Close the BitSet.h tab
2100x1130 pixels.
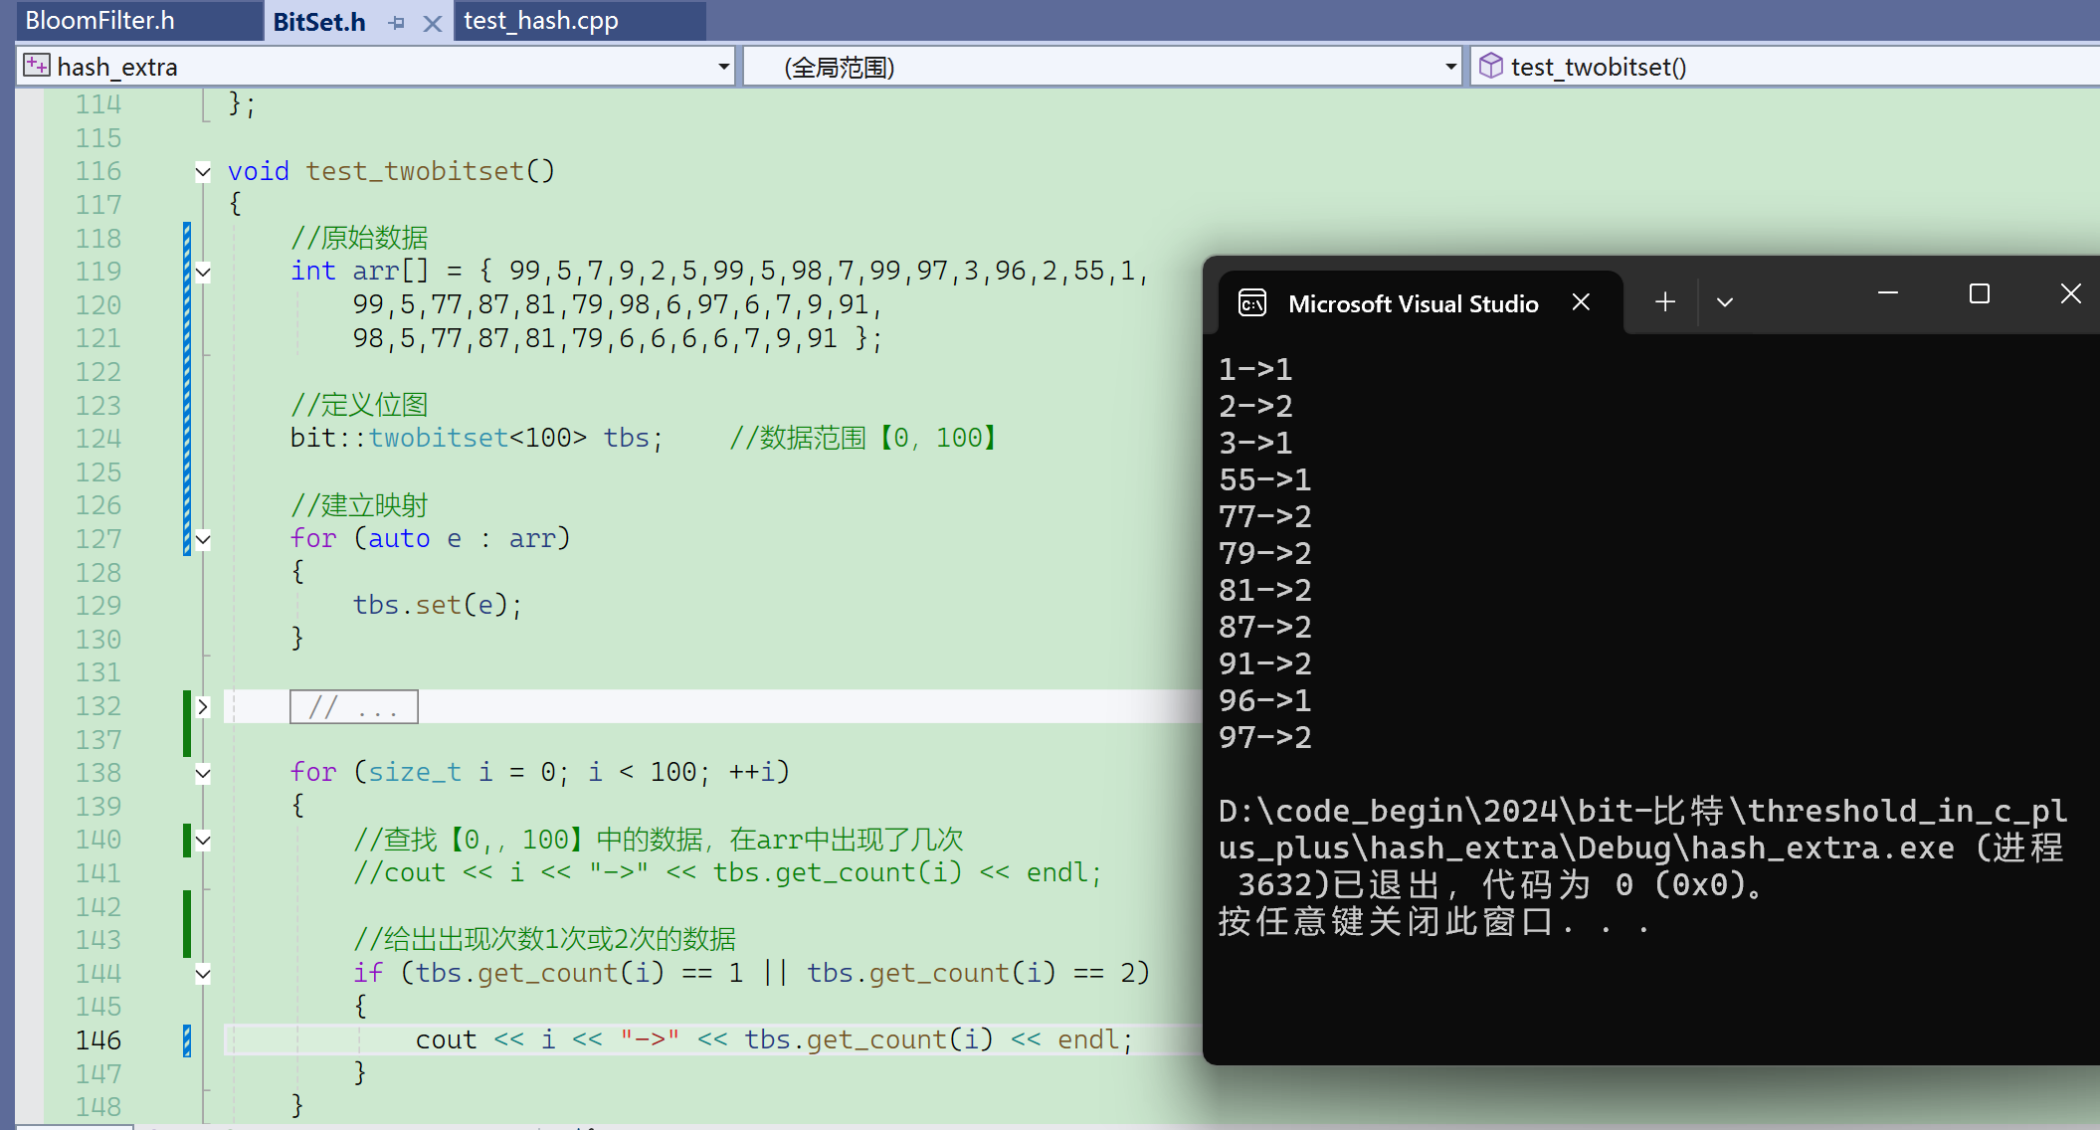coord(432,23)
